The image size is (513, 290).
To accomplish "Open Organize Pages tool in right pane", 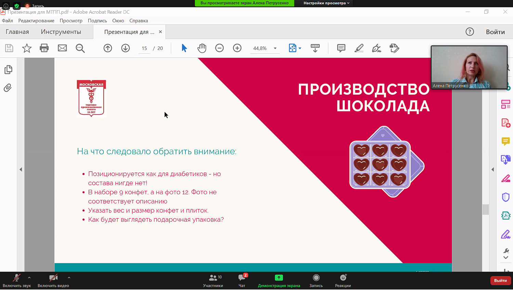I will (505, 104).
